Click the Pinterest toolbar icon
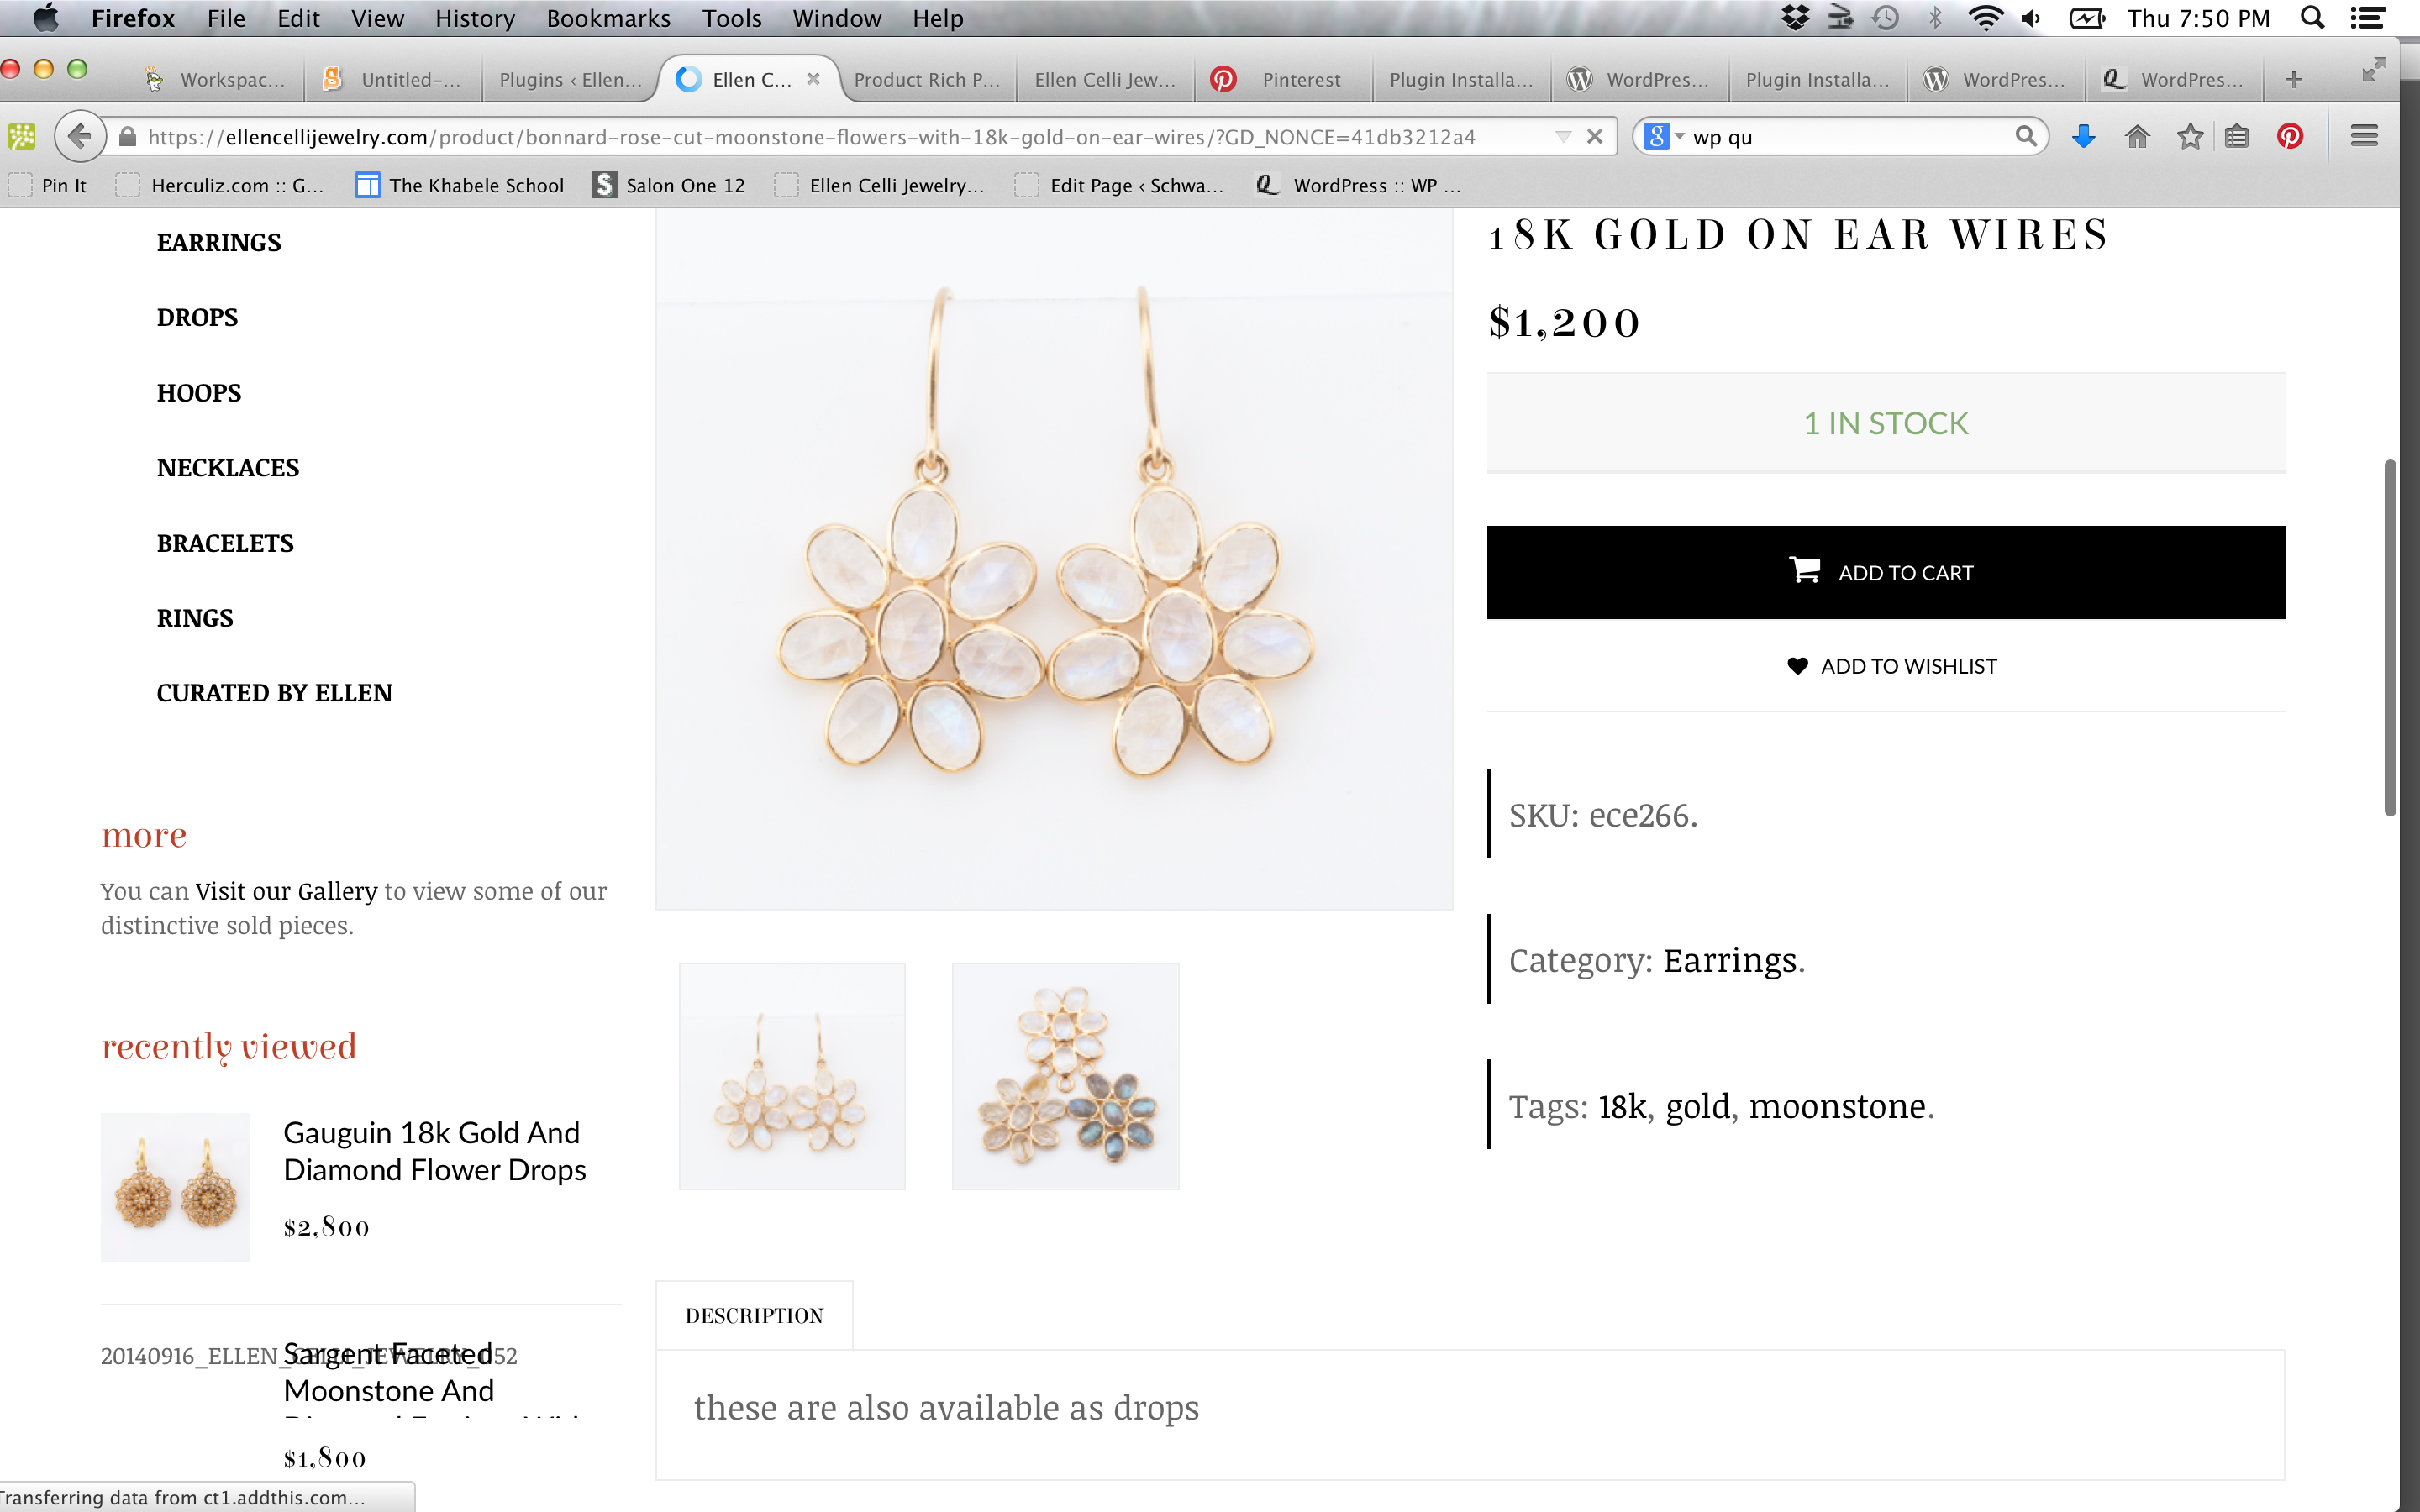Image resolution: width=2420 pixels, height=1512 pixels. (x=2290, y=136)
